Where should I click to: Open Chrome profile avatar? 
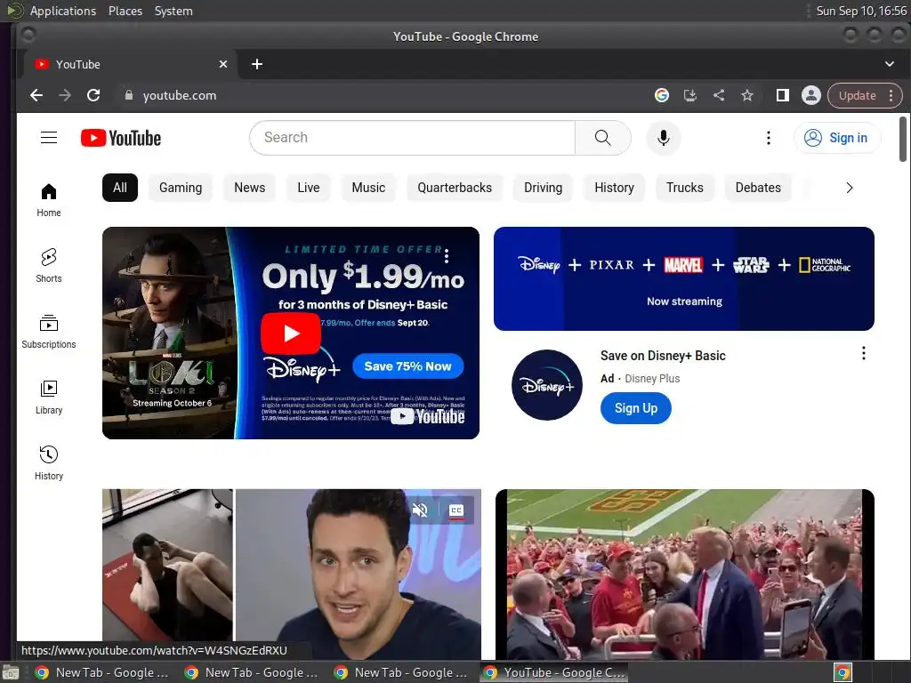811,95
